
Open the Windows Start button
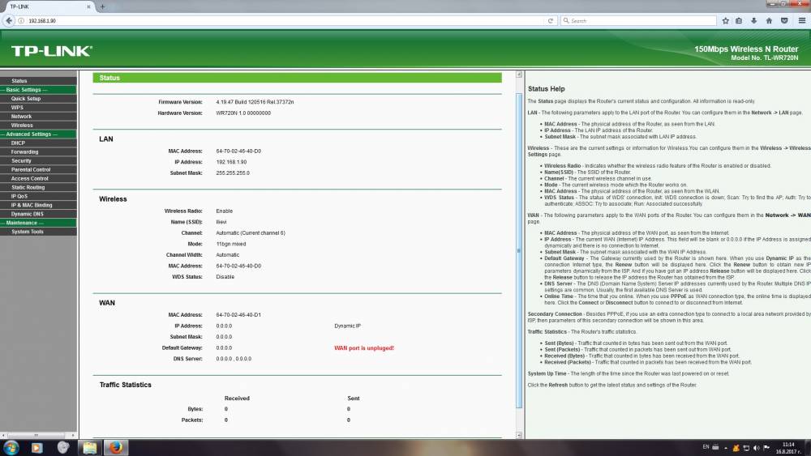pos(11,447)
